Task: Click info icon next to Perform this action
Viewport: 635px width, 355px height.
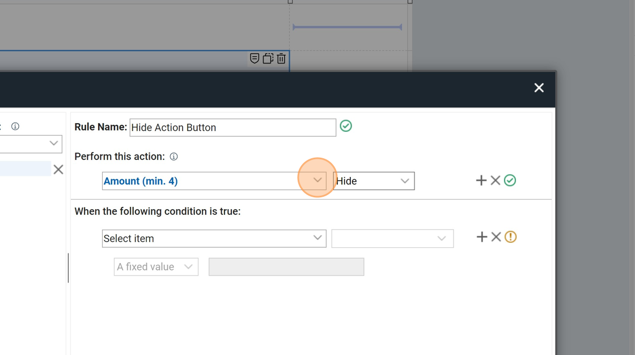Action: (174, 157)
